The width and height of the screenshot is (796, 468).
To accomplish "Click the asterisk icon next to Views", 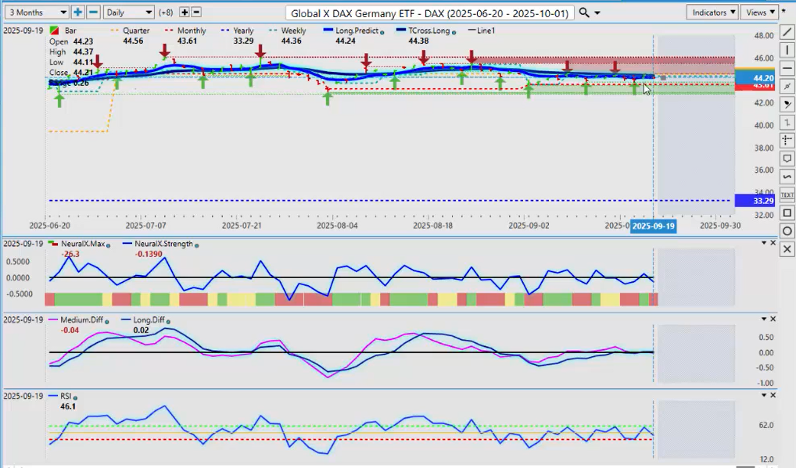I will [x=783, y=11].
